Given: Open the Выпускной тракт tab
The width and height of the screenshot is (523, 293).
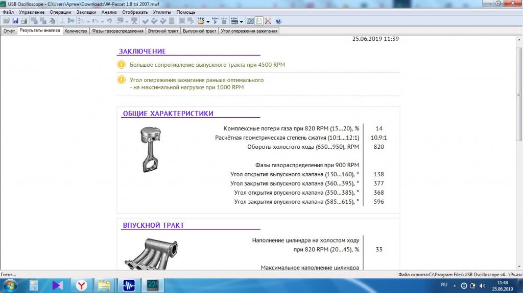Looking at the screenshot, I should click(200, 31).
